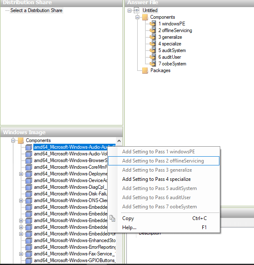
Task: Click the cube icon for Deployme component
Action: click(29, 174)
